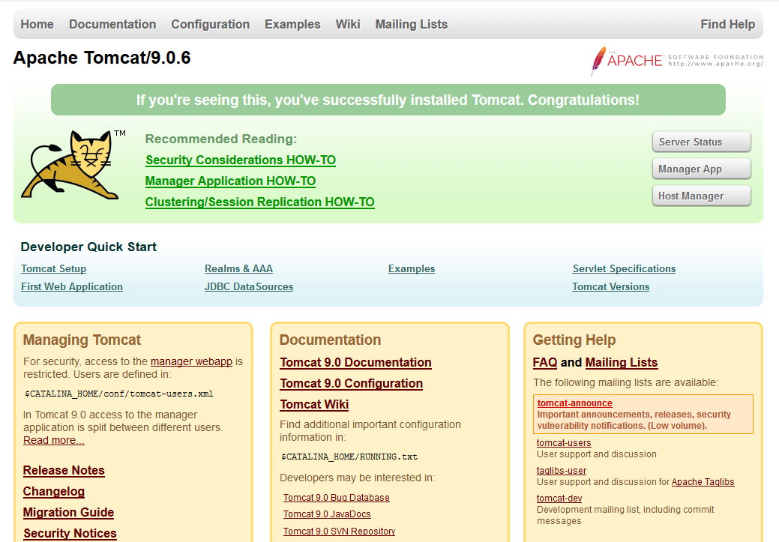Open Mailing Lists in the navigation bar
The height and width of the screenshot is (542, 779).
pyautogui.click(x=412, y=24)
